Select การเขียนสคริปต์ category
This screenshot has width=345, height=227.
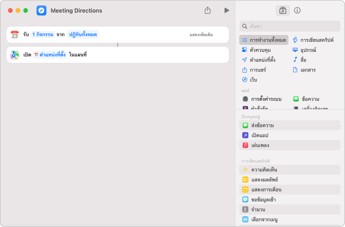pyautogui.click(x=313, y=40)
